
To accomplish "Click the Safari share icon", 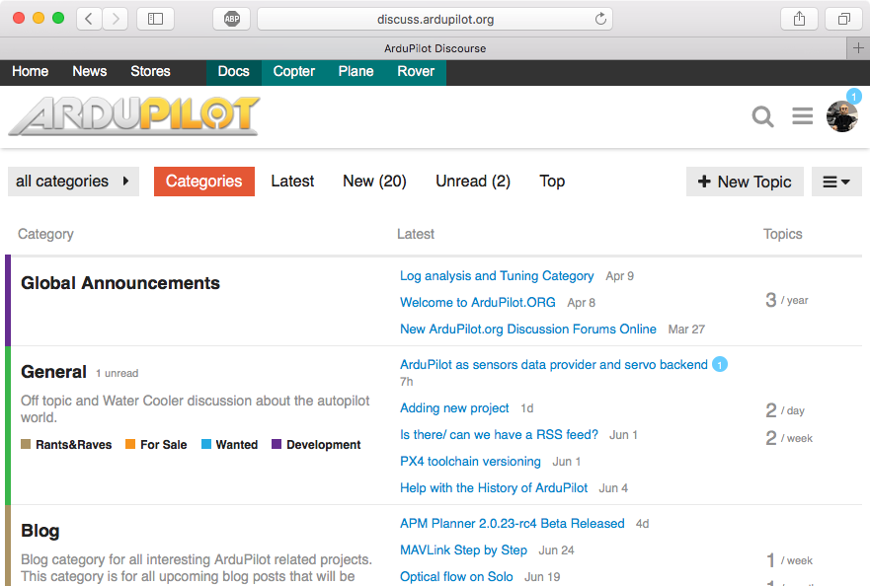I will coord(798,19).
